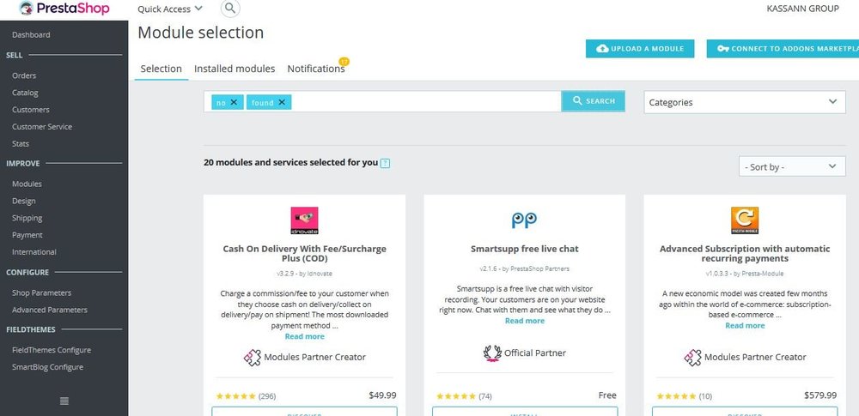
Task: Switch to the Installed modules tab
Action: coord(235,69)
